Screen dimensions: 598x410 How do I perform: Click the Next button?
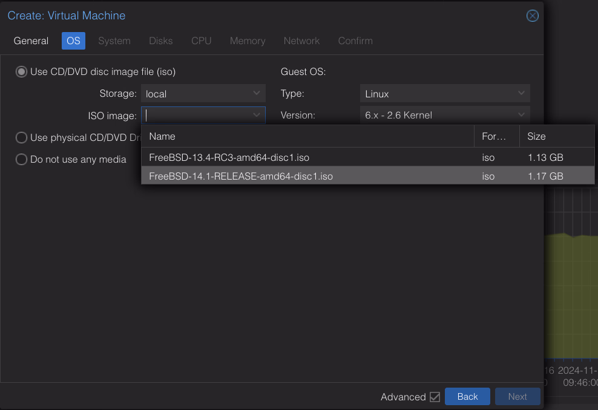point(517,396)
